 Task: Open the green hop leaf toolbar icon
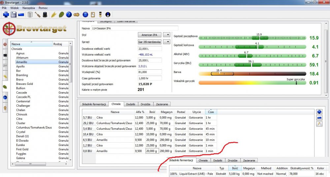(61, 15)
